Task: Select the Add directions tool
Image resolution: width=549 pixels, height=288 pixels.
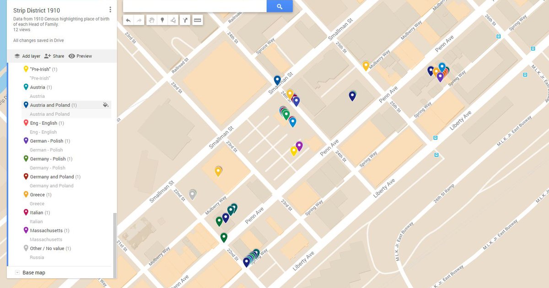Action: pyautogui.click(x=186, y=20)
